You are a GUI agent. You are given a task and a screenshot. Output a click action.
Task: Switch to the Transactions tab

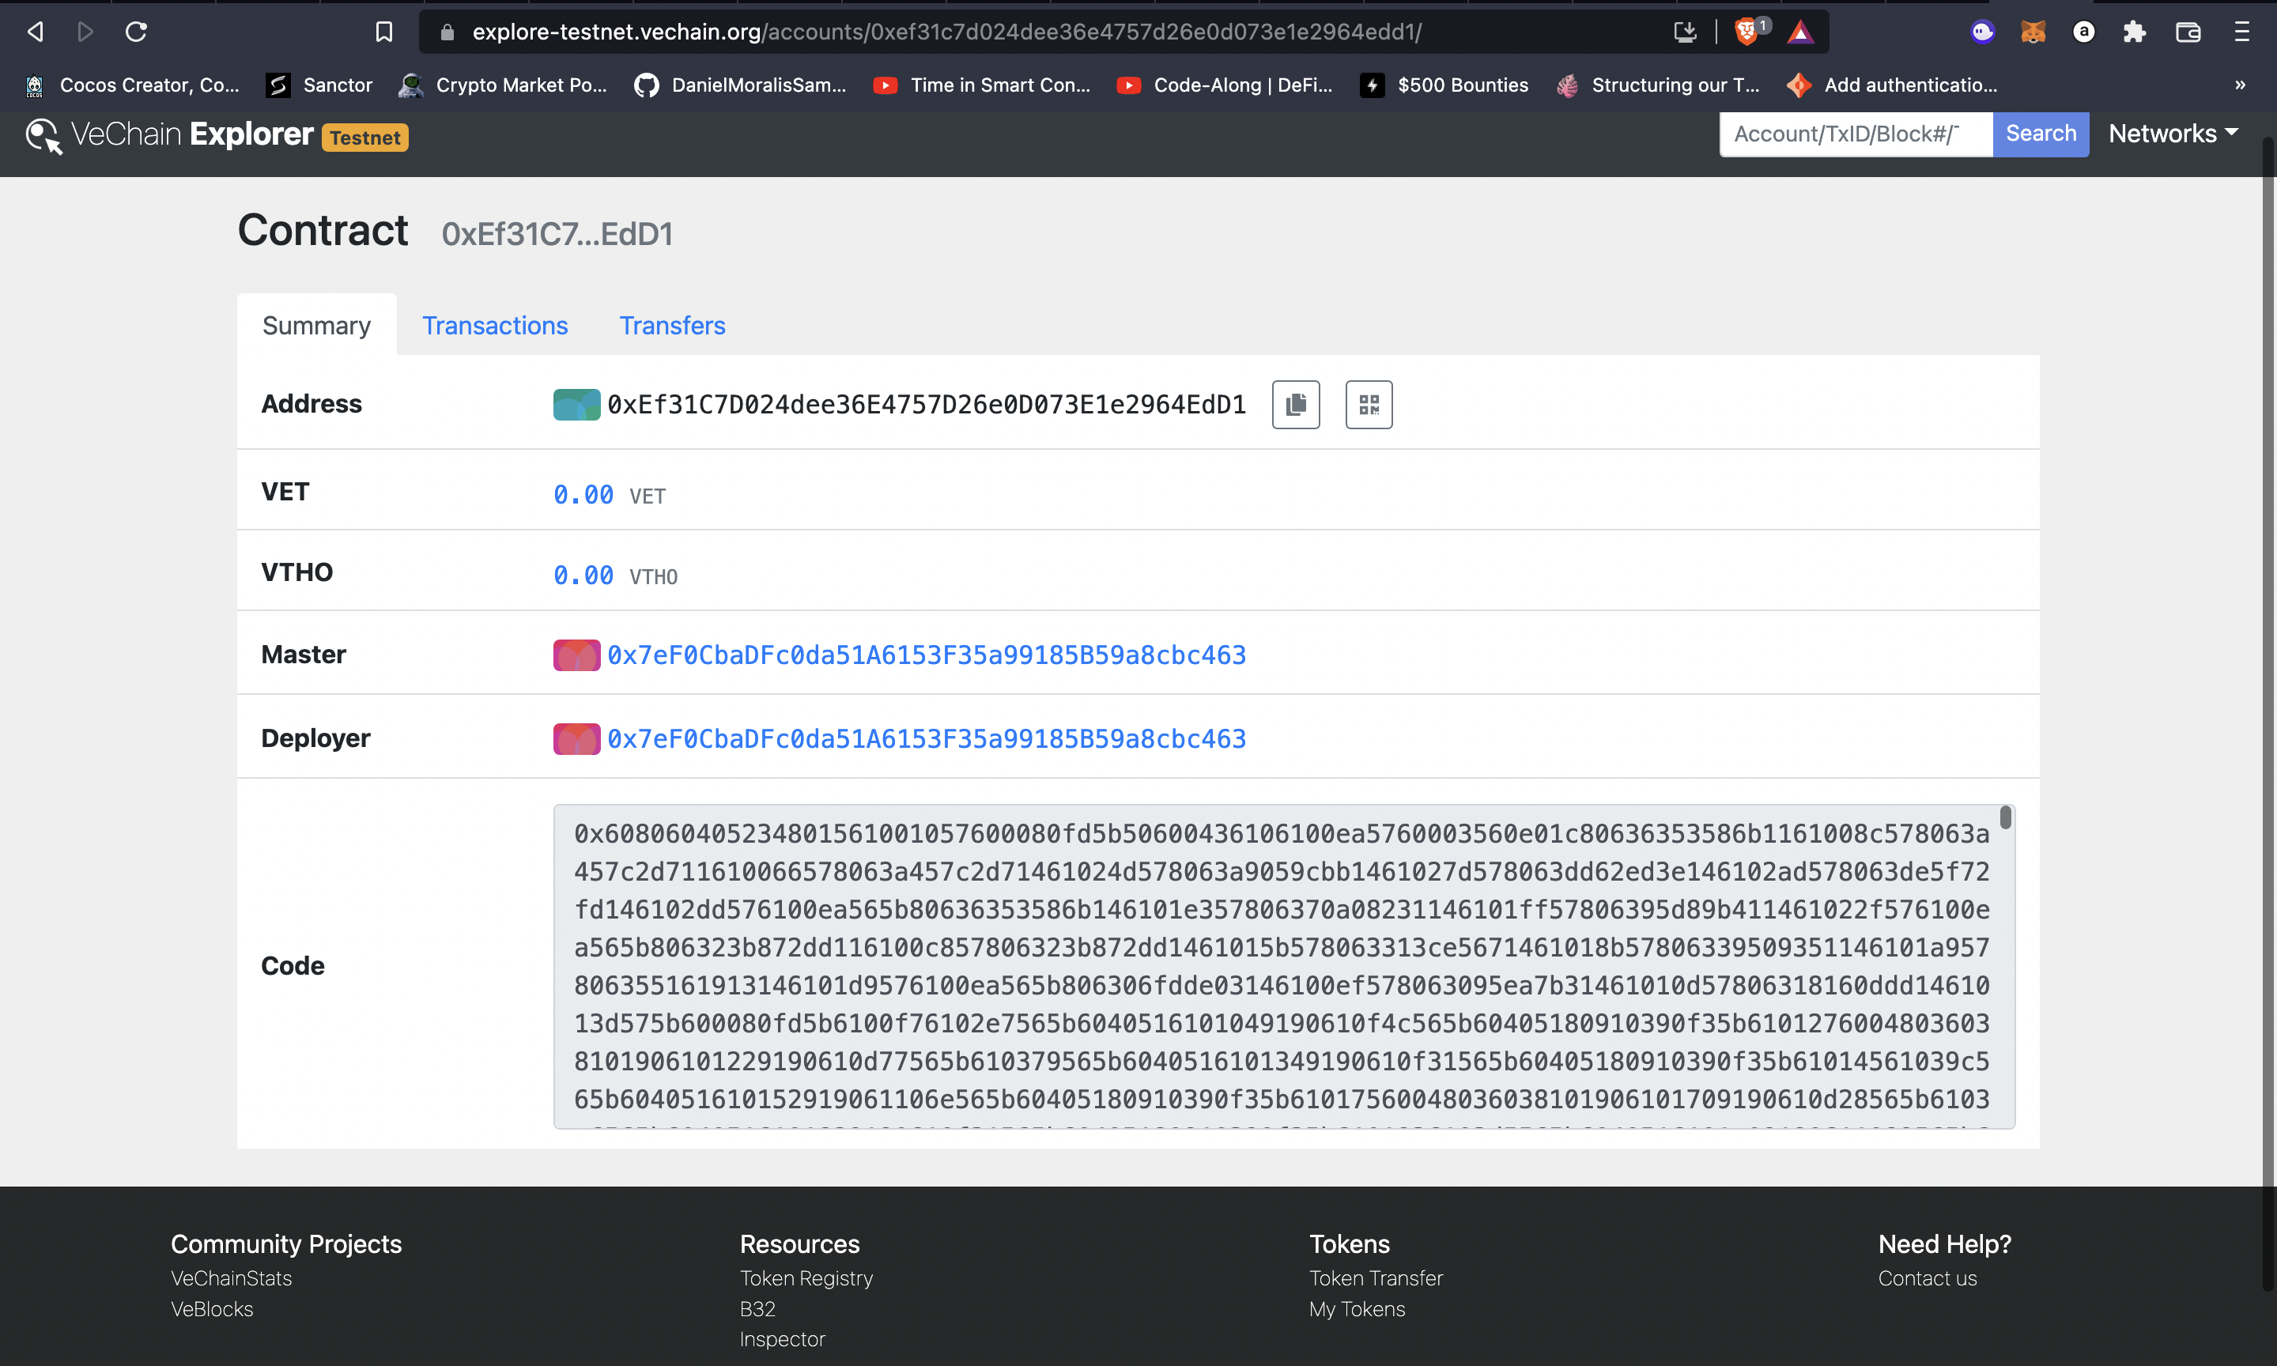pos(494,325)
